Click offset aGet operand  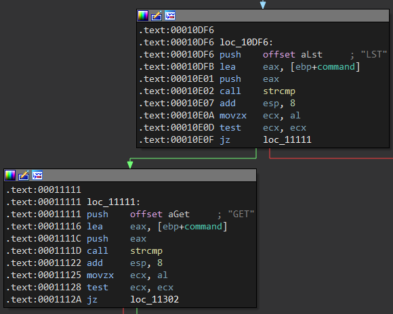[x=160, y=215]
